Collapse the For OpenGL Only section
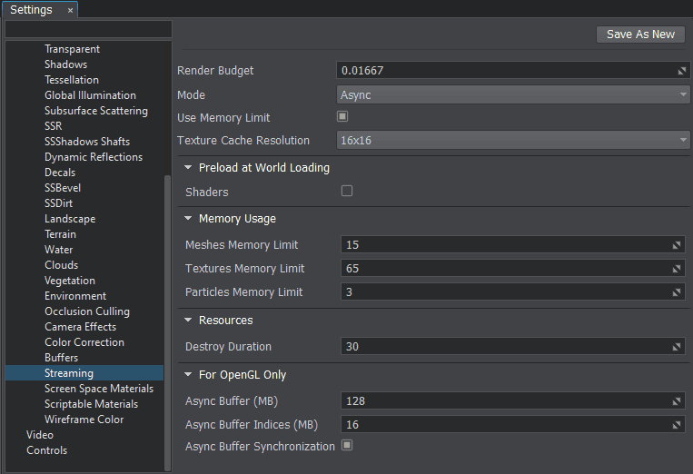Viewport: 693px width, 474px height. [x=188, y=375]
